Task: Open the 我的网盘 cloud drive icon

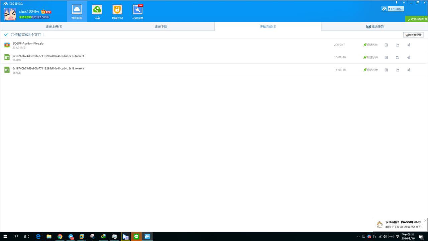Action: [77, 10]
